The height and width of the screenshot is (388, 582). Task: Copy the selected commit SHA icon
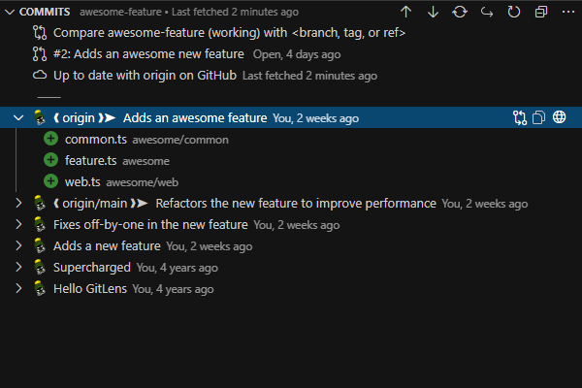pyautogui.click(x=539, y=118)
